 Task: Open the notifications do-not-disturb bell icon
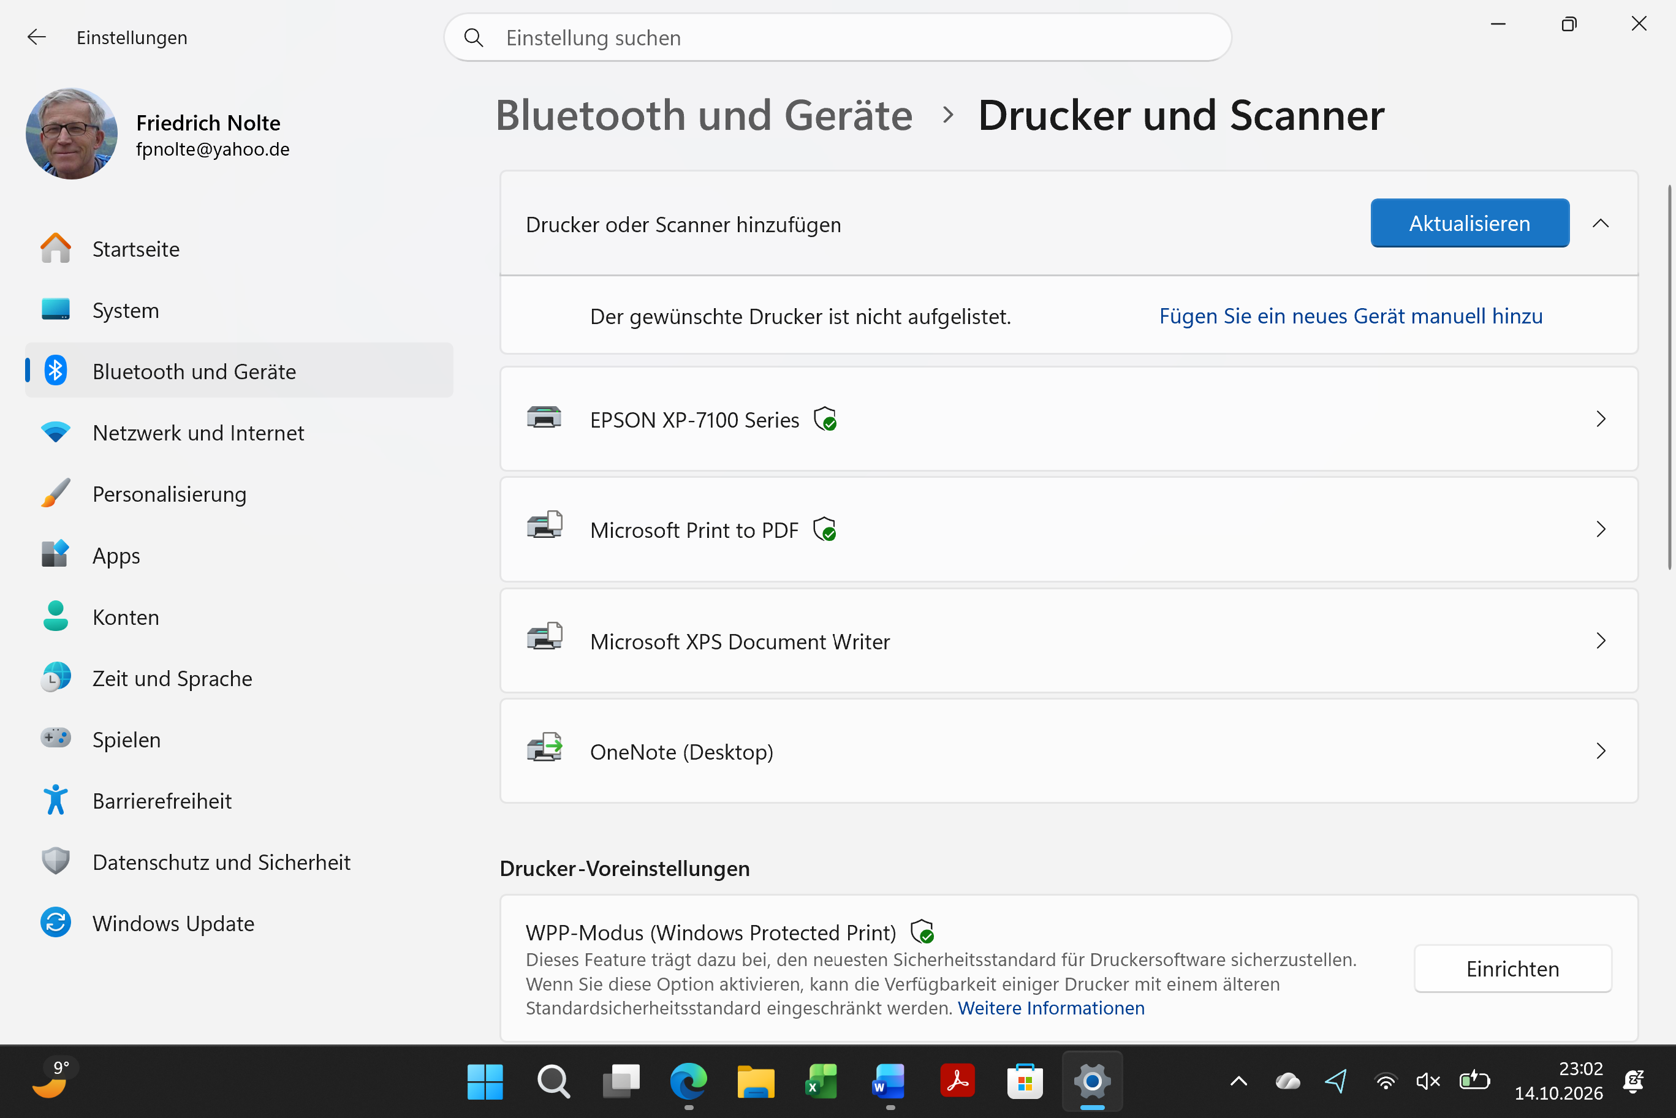click(1633, 1082)
